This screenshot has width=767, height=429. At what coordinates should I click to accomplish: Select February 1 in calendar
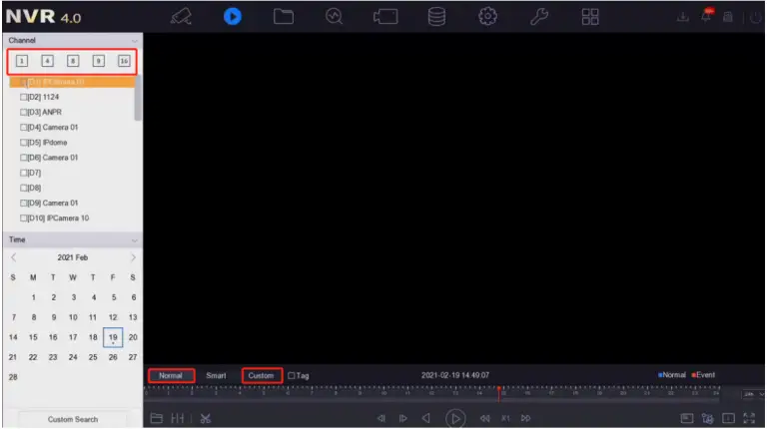(33, 297)
